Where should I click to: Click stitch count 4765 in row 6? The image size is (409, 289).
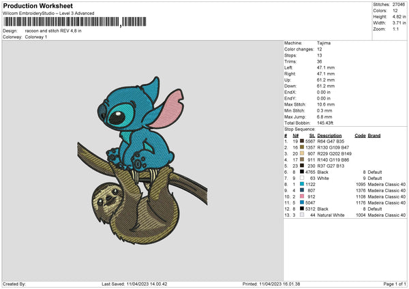click(x=310, y=172)
